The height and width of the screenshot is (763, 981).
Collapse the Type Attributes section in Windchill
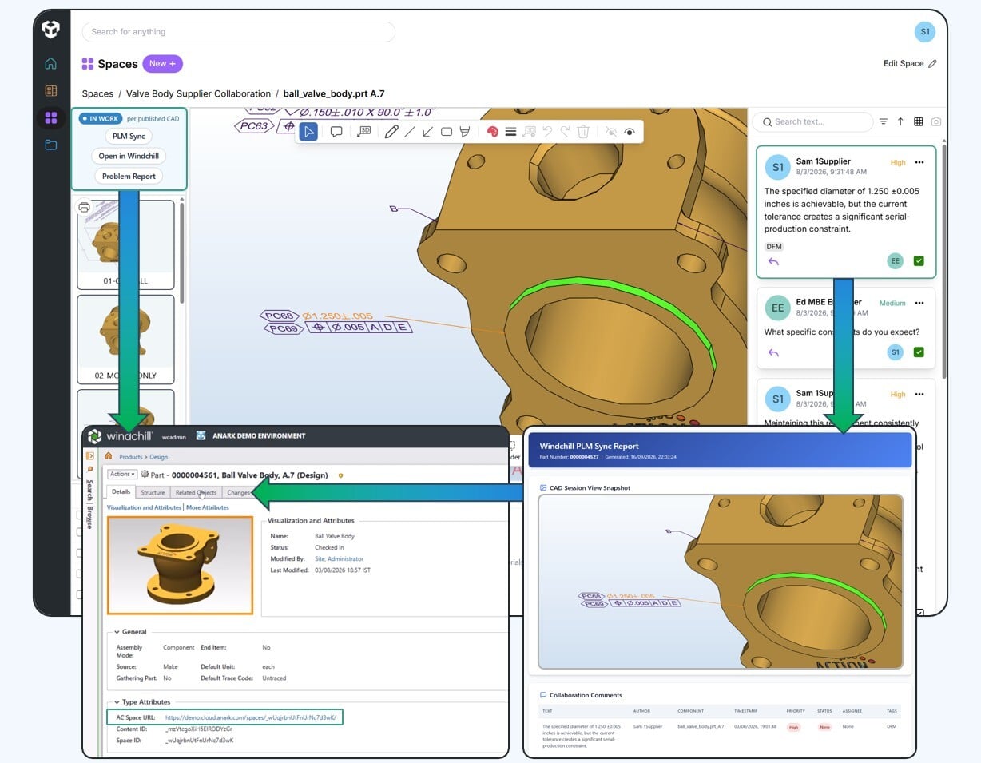(x=117, y=702)
